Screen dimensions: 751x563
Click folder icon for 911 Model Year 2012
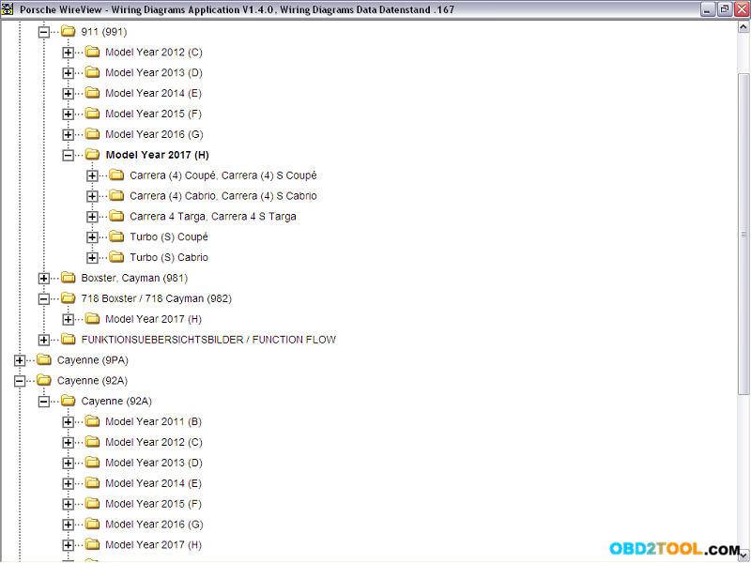click(x=92, y=52)
